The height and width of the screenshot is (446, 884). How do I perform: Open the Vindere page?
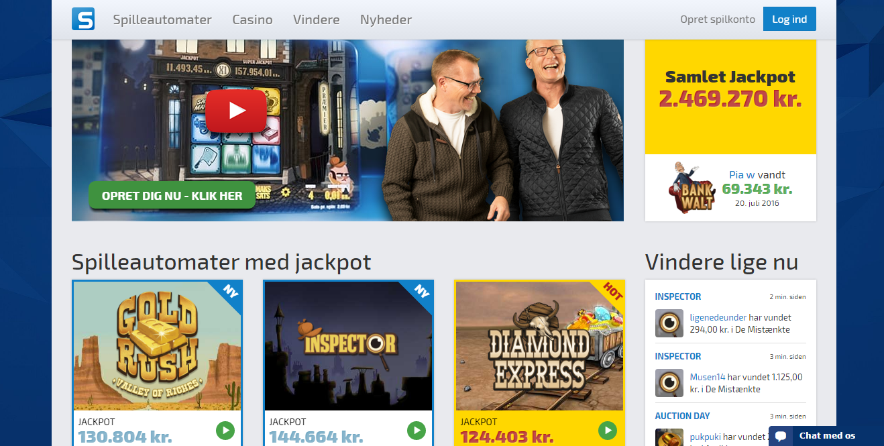click(317, 19)
